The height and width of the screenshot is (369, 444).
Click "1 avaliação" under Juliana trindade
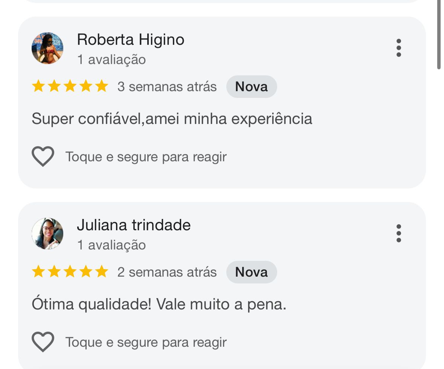[111, 245]
